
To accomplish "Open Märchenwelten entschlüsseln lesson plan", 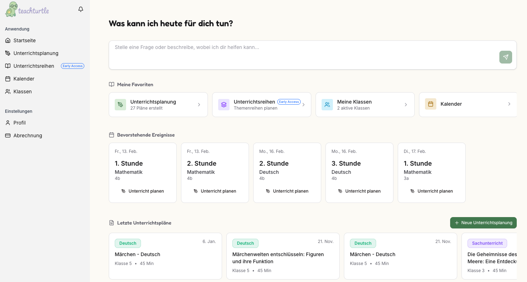I will pos(283,256).
